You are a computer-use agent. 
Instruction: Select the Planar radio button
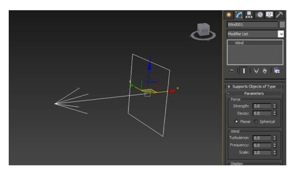[x=236, y=121]
